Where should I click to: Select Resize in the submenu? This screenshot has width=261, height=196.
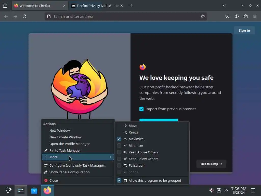tap(152, 132)
